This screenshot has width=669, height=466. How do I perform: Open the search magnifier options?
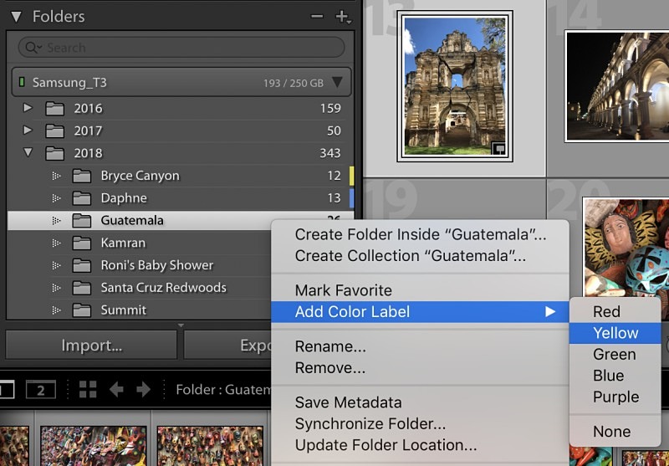click(x=33, y=48)
